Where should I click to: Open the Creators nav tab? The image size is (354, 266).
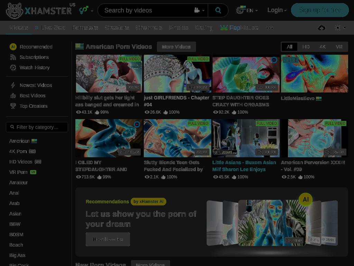(x=117, y=28)
